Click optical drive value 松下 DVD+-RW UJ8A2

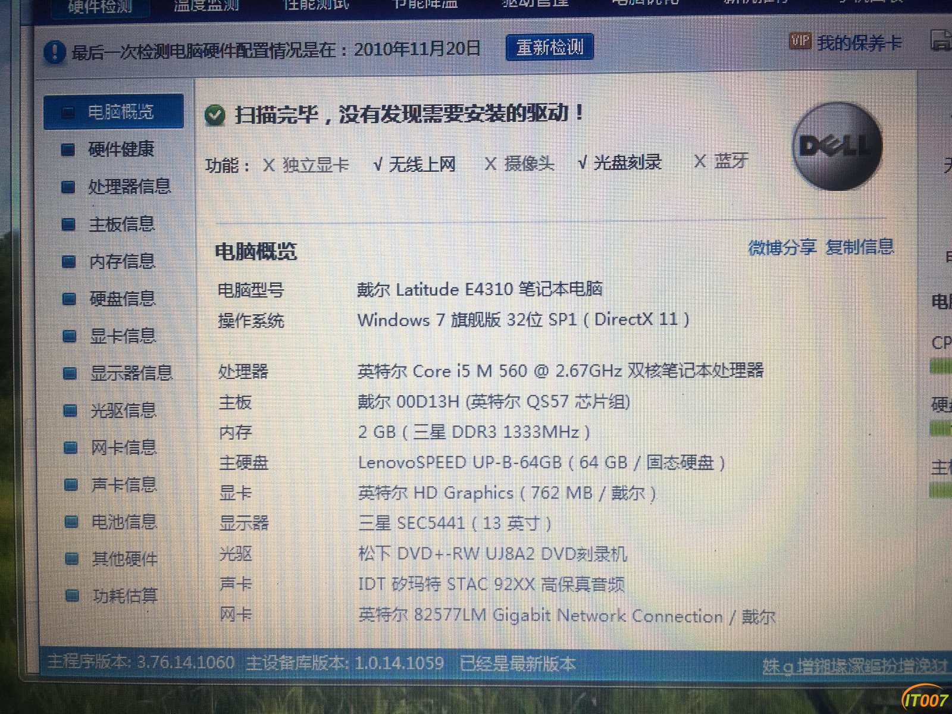tap(493, 554)
